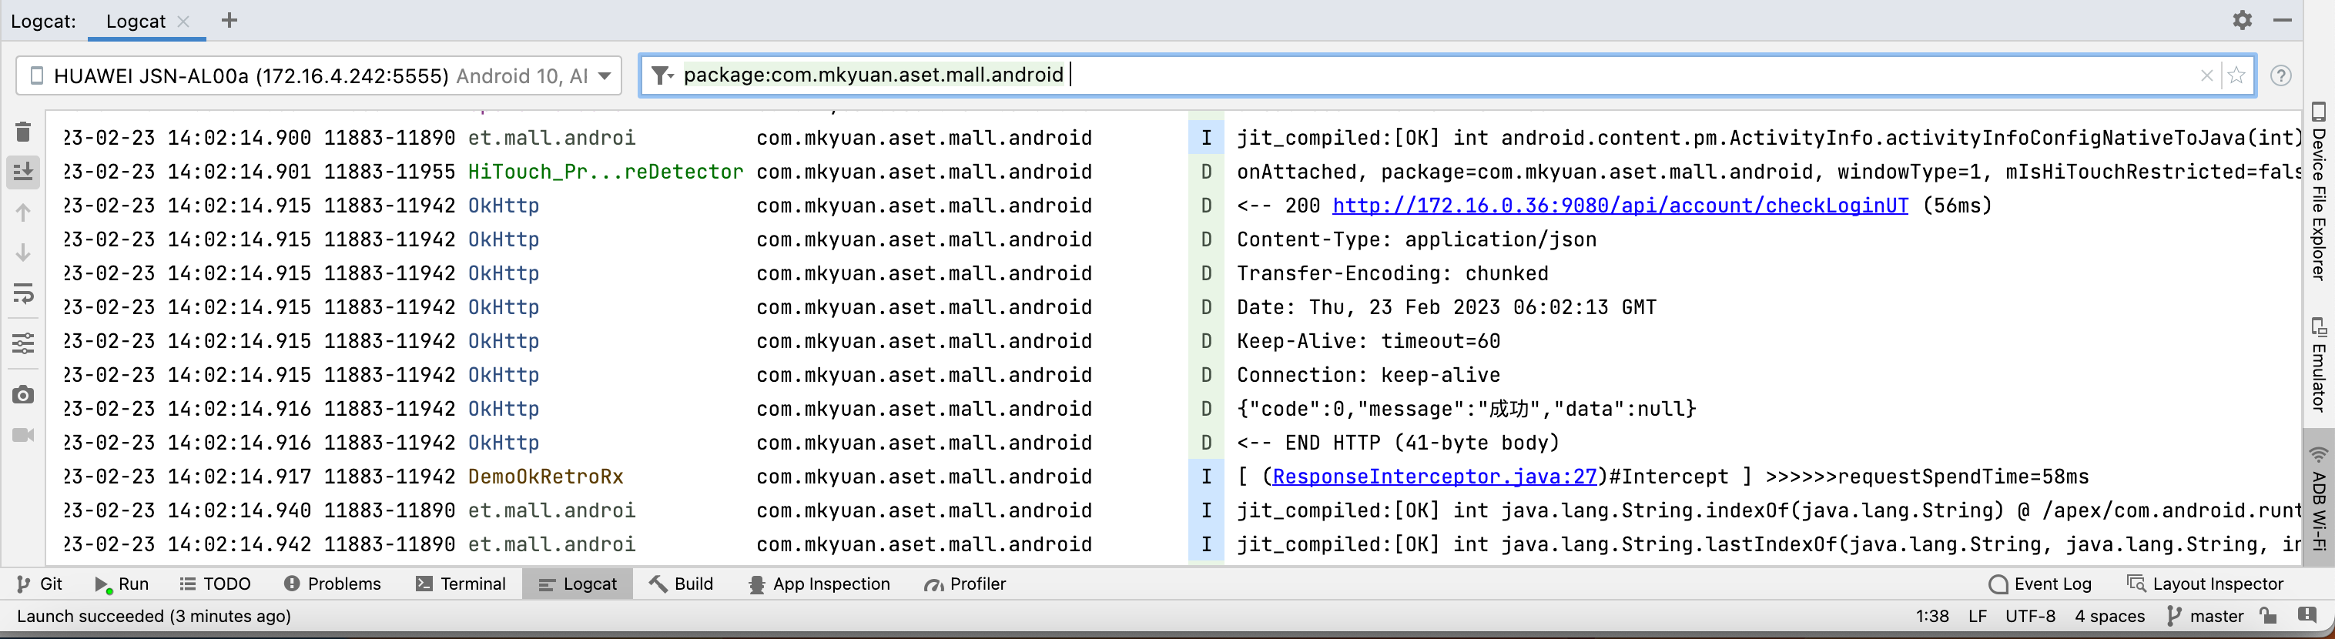Take a device screenshot with camera icon
The height and width of the screenshot is (639, 2335).
(24, 395)
